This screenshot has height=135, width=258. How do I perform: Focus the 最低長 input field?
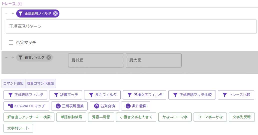pos(96,60)
